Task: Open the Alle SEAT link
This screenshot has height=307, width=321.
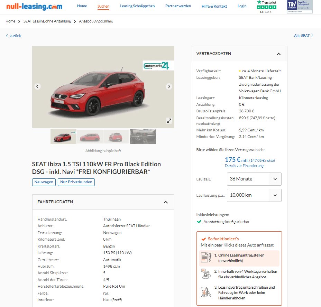Action: 304,36
